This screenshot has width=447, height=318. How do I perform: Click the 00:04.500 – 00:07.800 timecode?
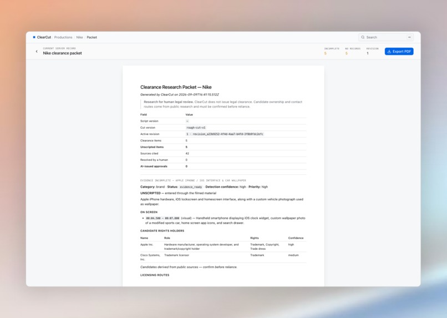coord(162,218)
